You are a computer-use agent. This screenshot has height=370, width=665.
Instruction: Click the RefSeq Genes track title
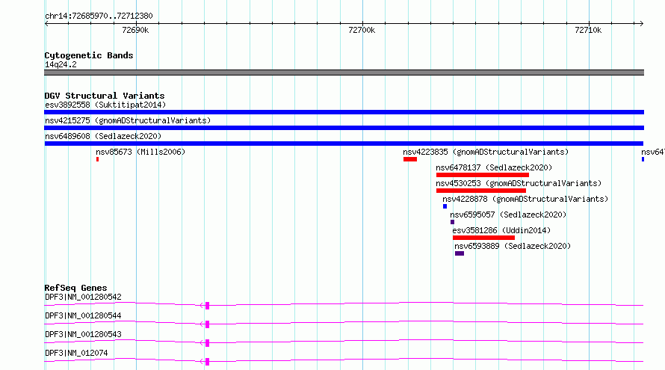75,288
